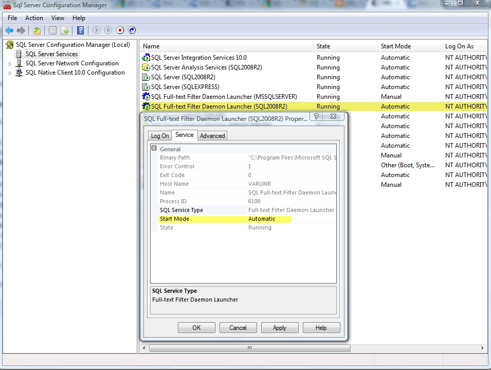Select the SQL Server Integration Services 10.0 name
Screen dimensions: 491x370
pyautogui.click(x=199, y=58)
